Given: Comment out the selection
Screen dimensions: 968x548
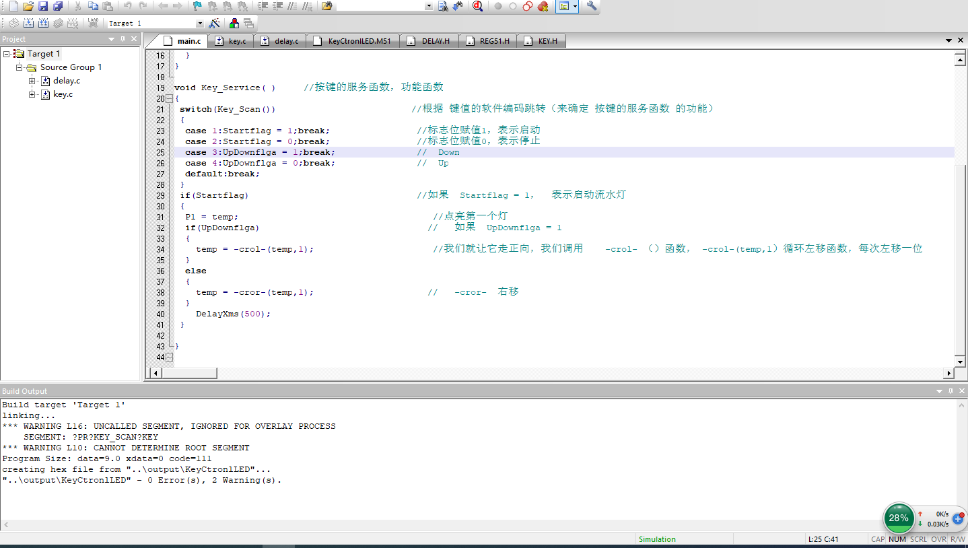Looking at the screenshot, I should (292, 6).
